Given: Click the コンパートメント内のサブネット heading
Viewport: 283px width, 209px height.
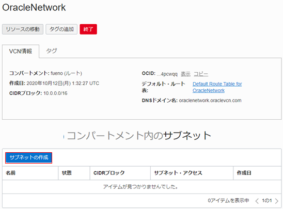Looking at the screenshot, I should coord(139,135).
